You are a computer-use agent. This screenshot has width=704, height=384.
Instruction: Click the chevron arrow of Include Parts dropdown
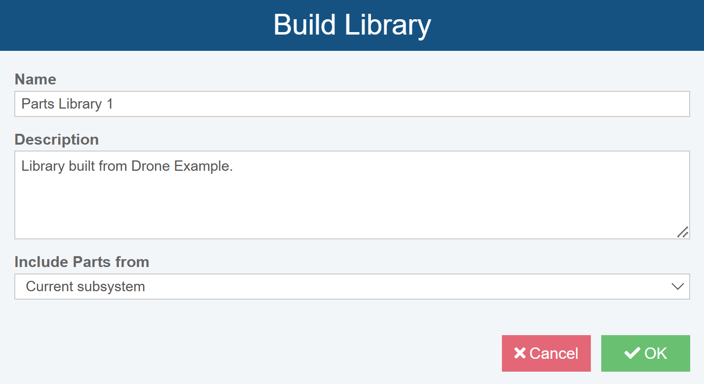coord(677,286)
